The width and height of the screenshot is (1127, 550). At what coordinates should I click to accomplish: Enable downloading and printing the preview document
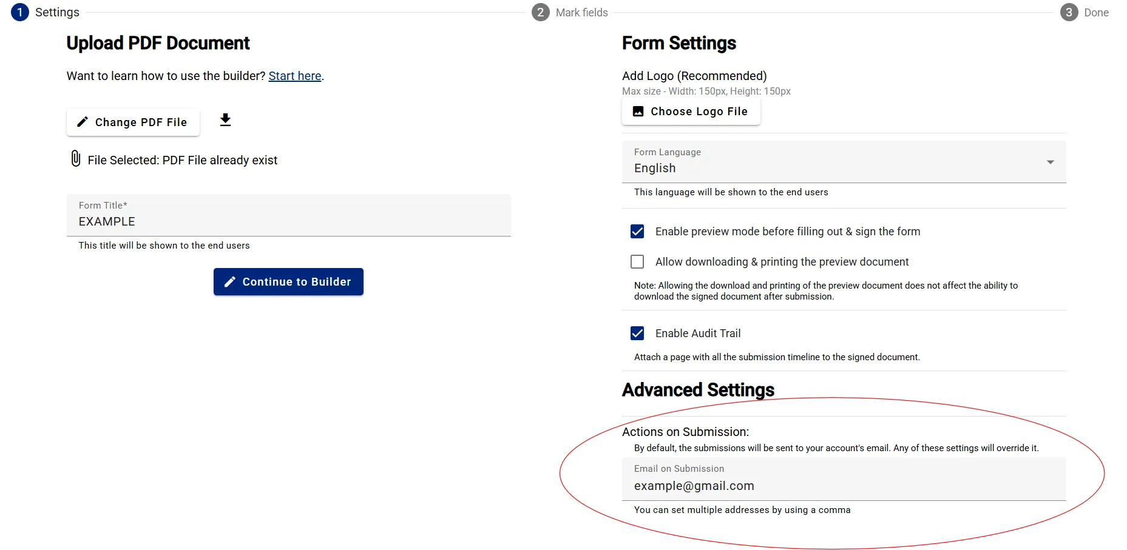(x=637, y=261)
